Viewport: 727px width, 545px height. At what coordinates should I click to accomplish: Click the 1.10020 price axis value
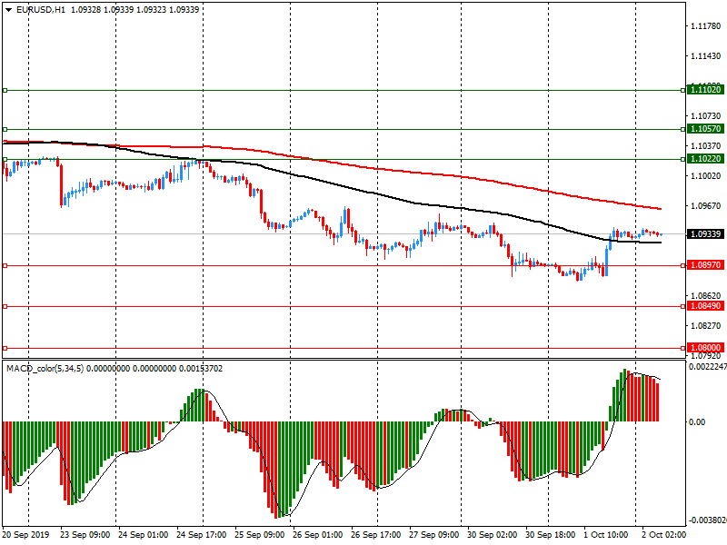pos(706,176)
